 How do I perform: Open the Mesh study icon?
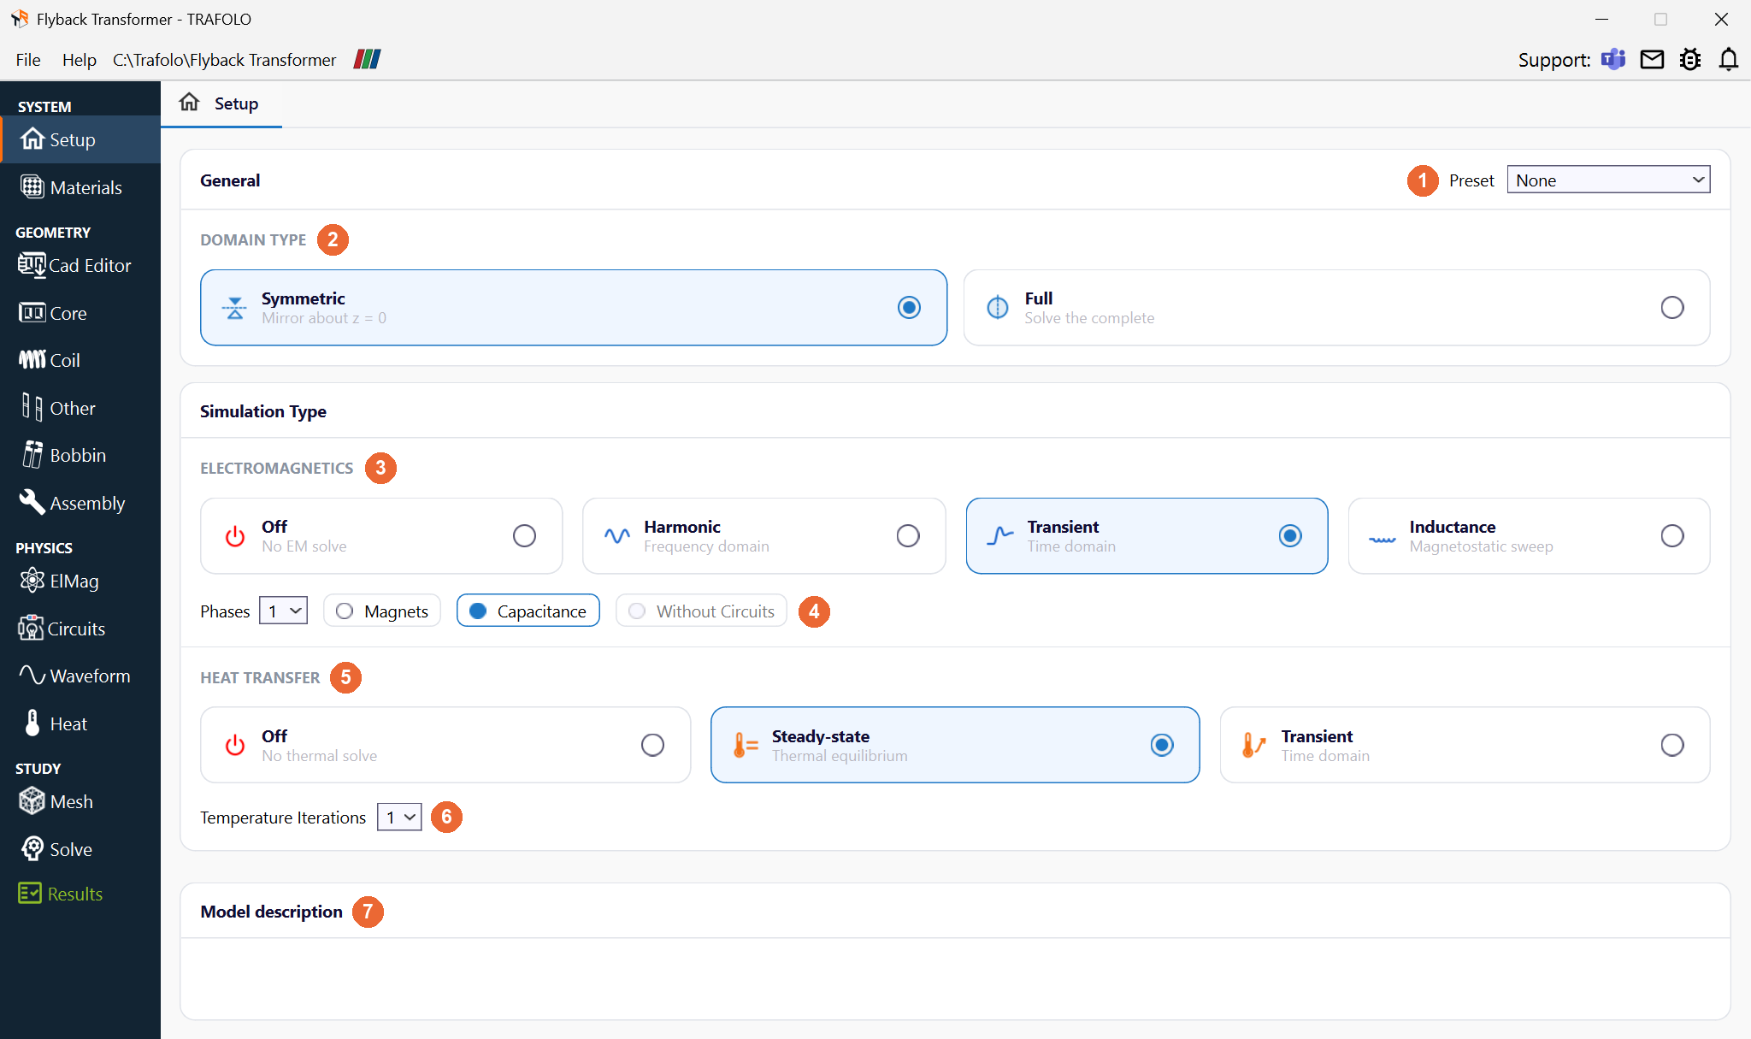tap(32, 801)
